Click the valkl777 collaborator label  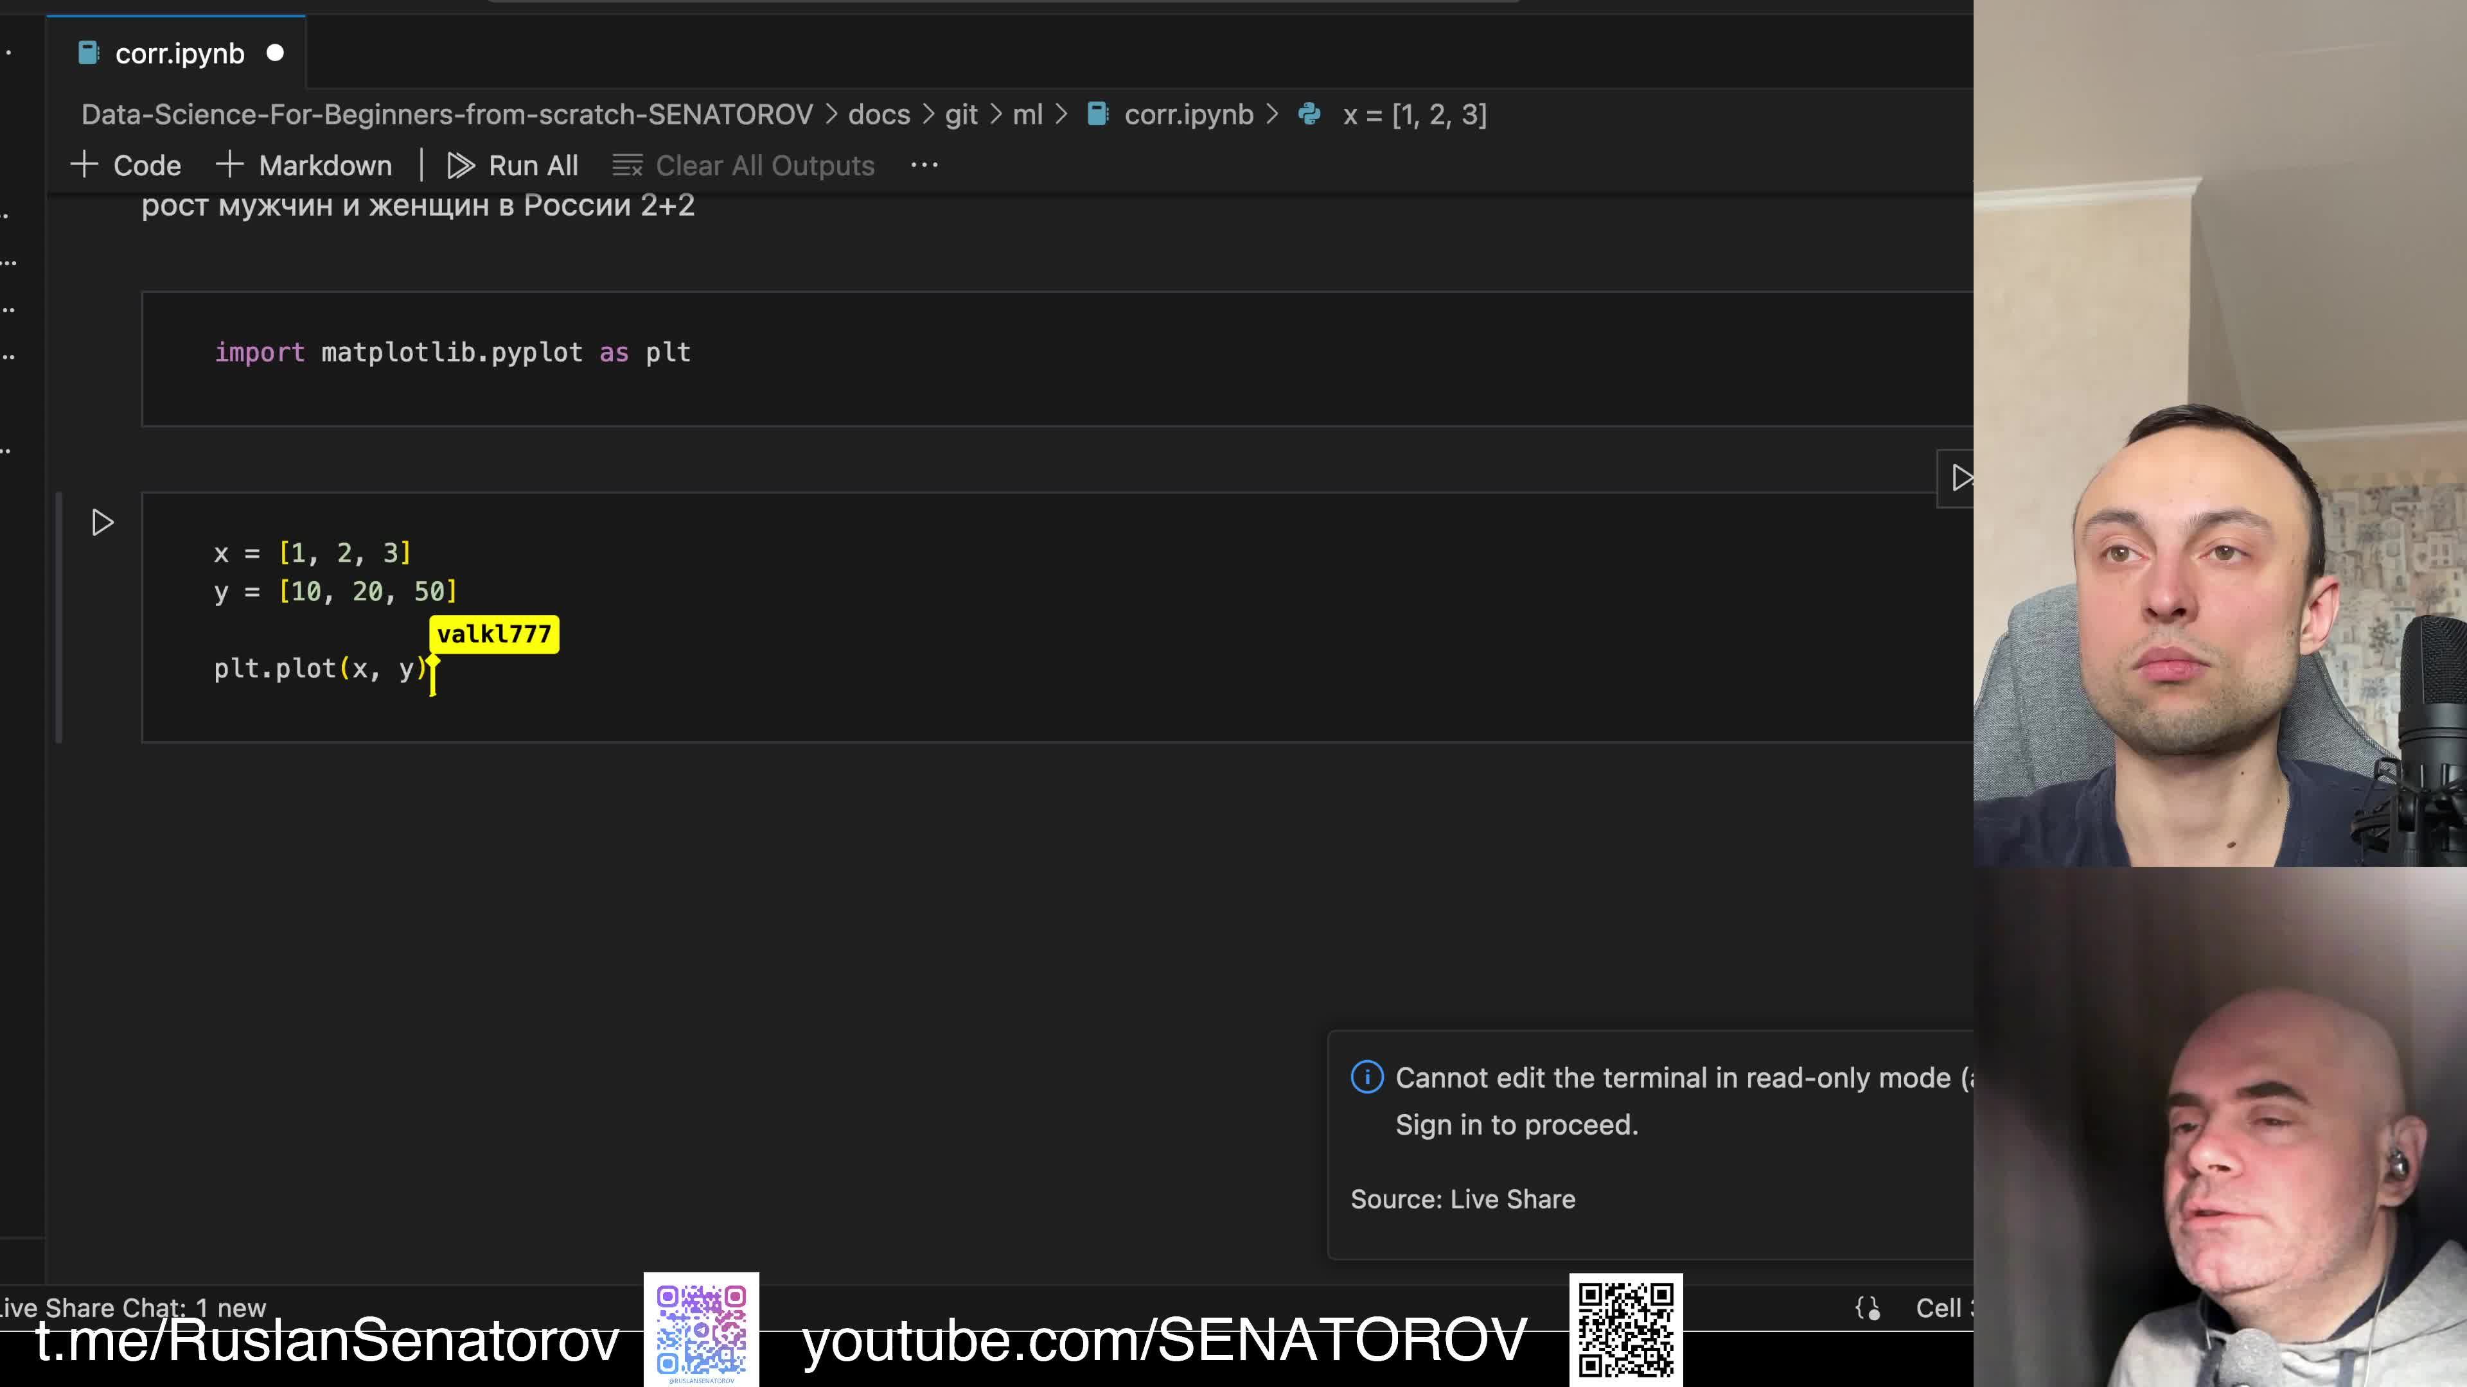[494, 634]
